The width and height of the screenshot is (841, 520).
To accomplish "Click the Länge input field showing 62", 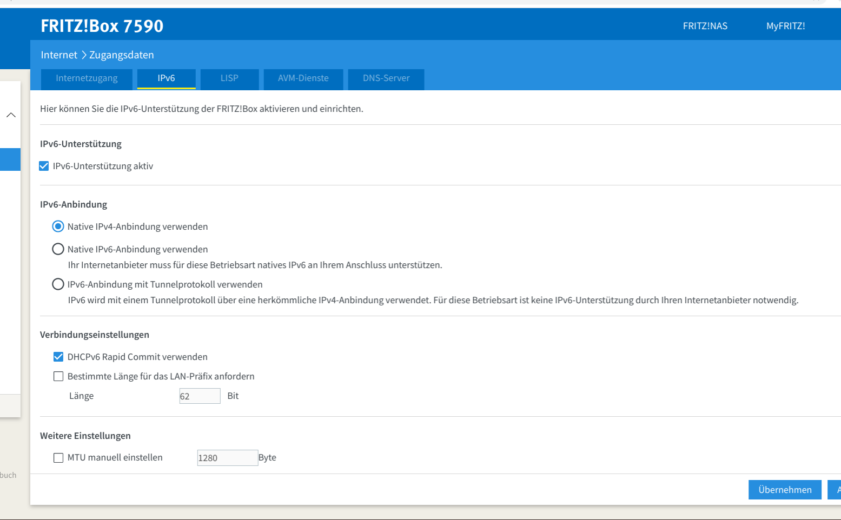I will click(x=200, y=396).
